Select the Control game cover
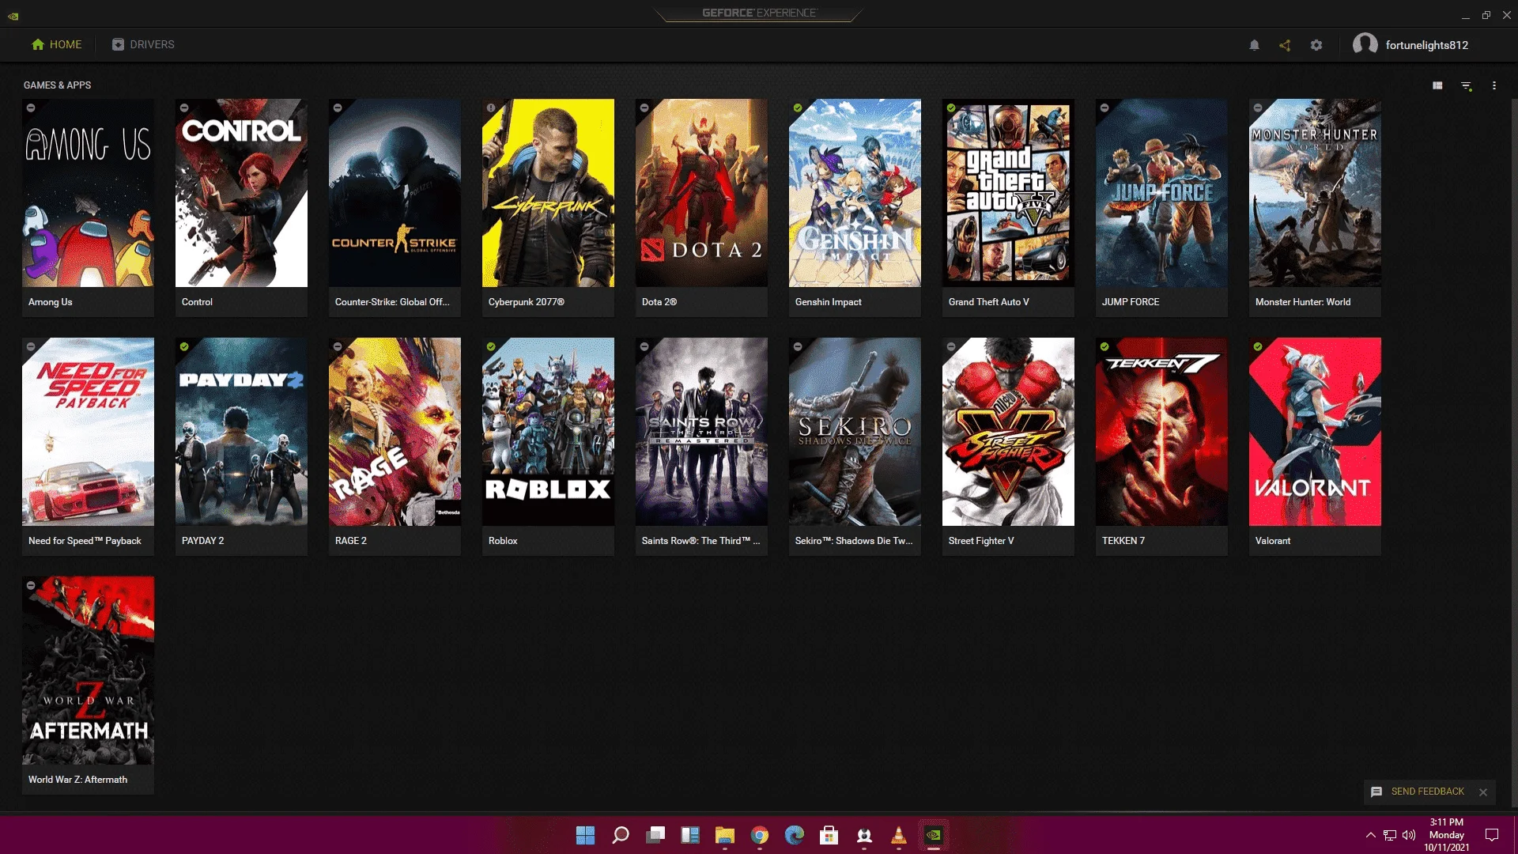The width and height of the screenshot is (1518, 854). [241, 193]
